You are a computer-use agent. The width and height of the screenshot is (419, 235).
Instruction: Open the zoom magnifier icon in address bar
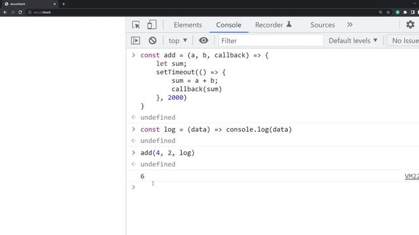click(x=380, y=12)
